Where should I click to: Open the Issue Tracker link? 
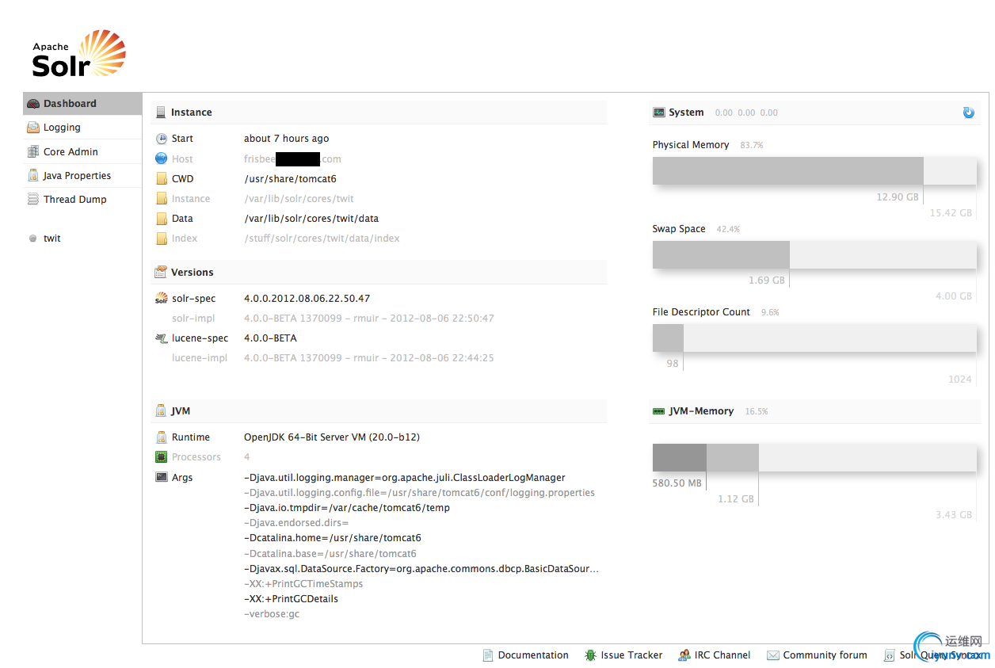coord(631,655)
